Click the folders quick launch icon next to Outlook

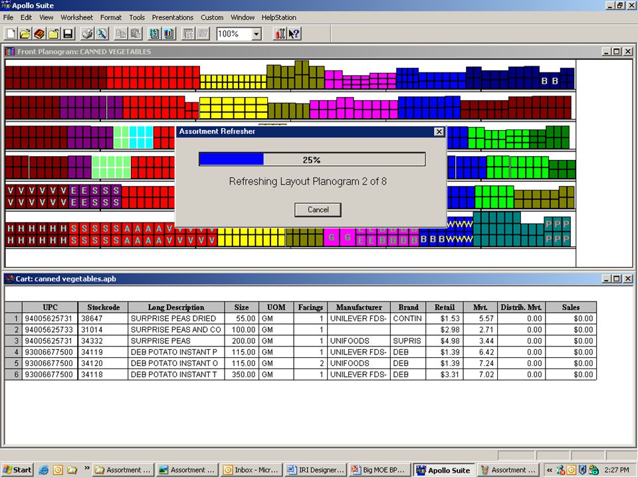point(72,470)
